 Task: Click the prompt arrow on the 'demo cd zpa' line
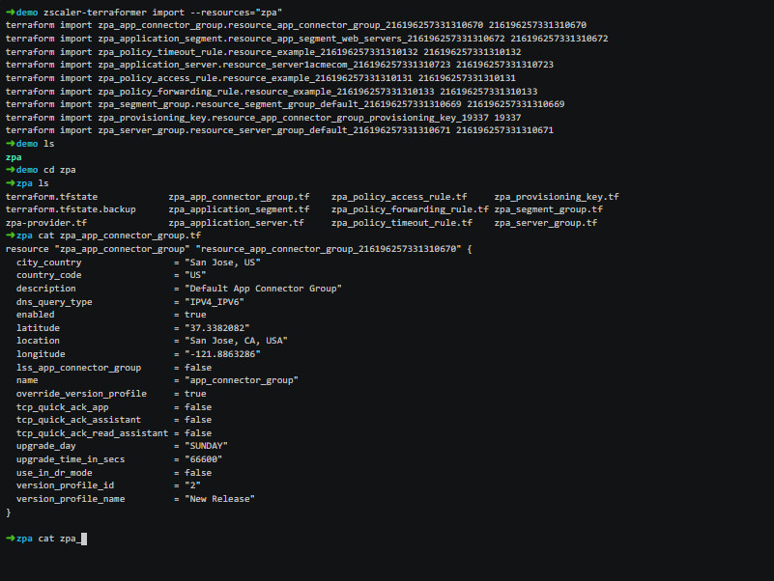coord(11,170)
